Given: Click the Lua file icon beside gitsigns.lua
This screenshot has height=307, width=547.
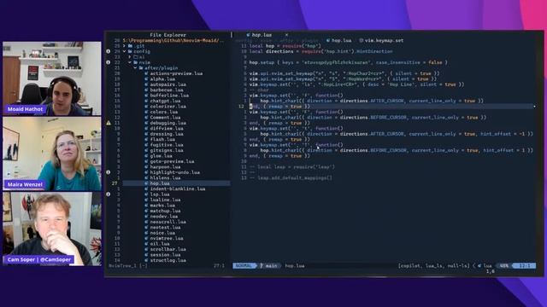Looking at the screenshot, I should point(146,150).
